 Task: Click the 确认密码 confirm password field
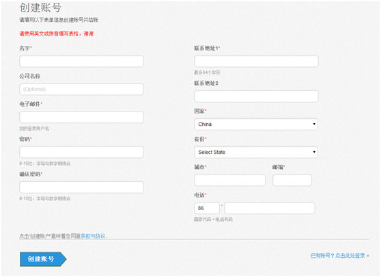(81, 187)
